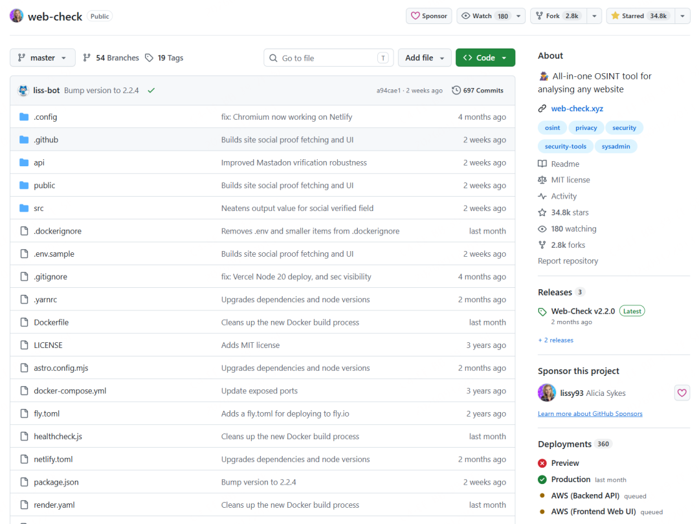This screenshot has width=699, height=524.
Task: Select the privacy topic tag
Action: pyautogui.click(x=586, y=128)
